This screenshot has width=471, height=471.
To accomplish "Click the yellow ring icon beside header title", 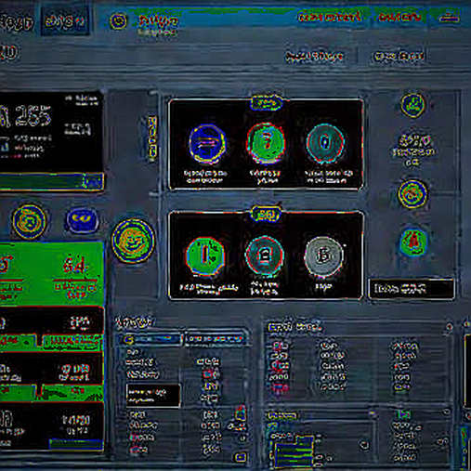I will point(118,21).
